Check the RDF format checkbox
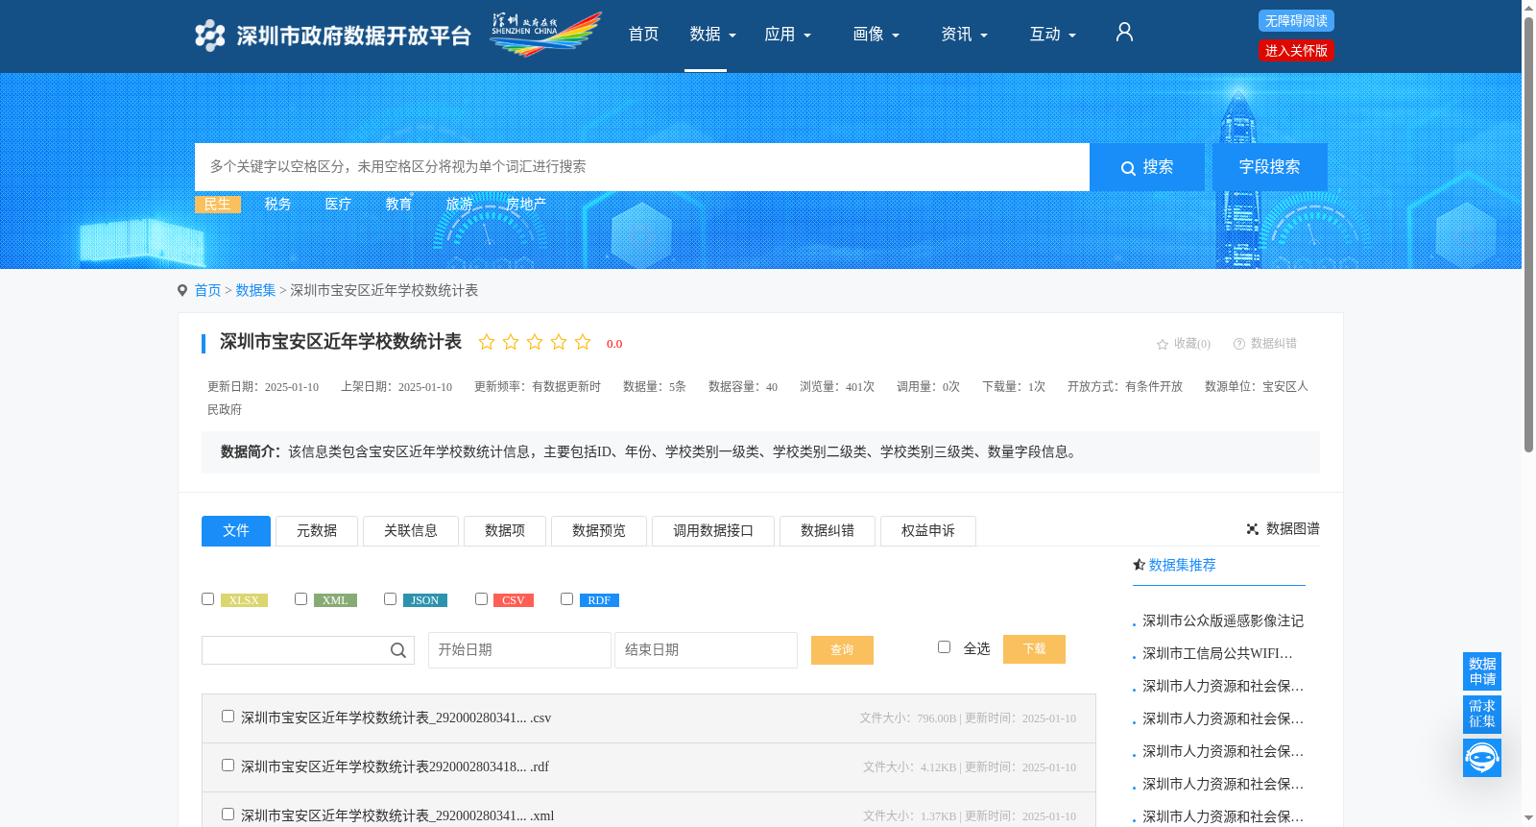The height and width of the screenshot is (827, 1536). pyautogui.click(x=566, y=599)
